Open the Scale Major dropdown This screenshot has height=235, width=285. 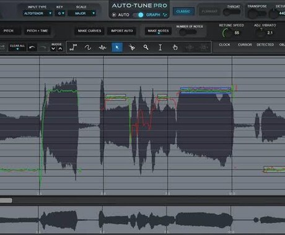82,14
